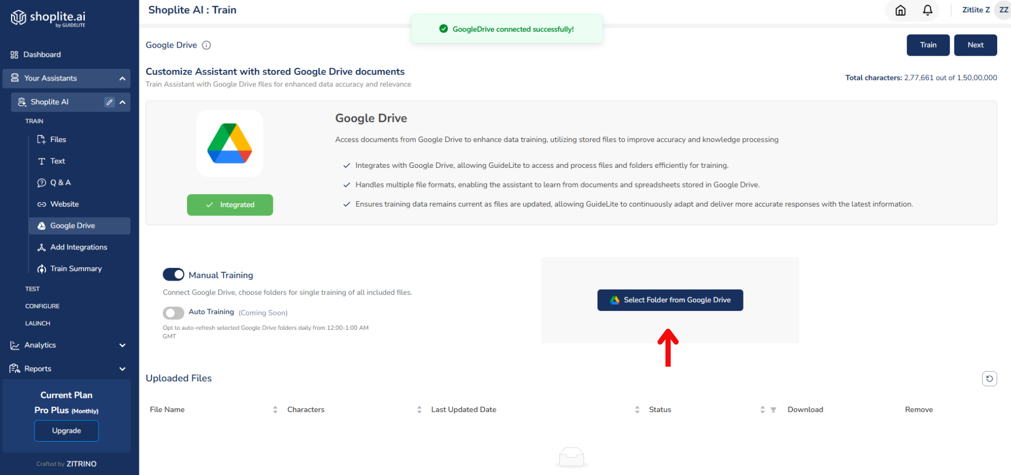Image resolution: width=1011 pixels, height=475 pixels.
Task: Click the large Google Drive logo tile
Action: tap(230, 144)
